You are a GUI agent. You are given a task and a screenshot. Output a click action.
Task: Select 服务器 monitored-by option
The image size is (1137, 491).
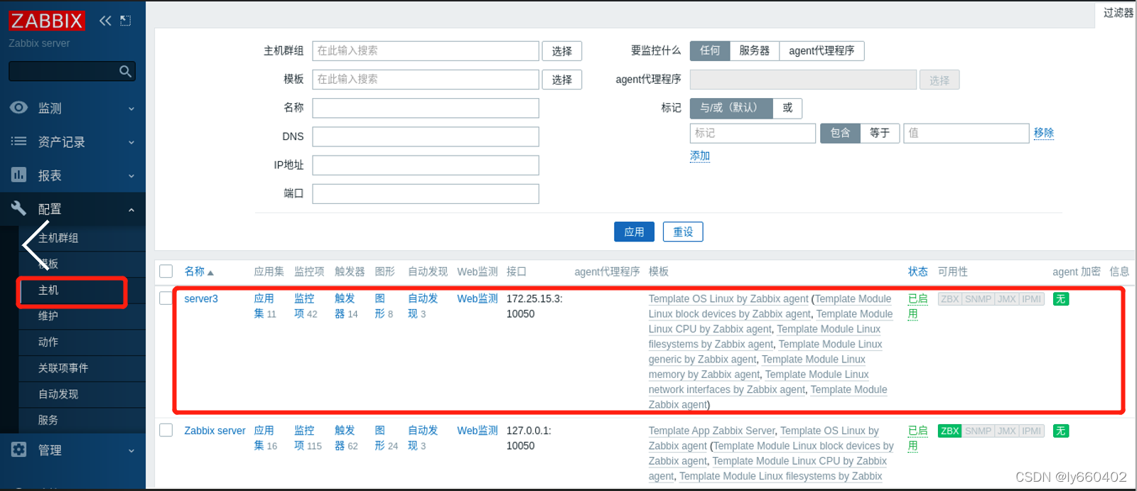coord(754,50)
